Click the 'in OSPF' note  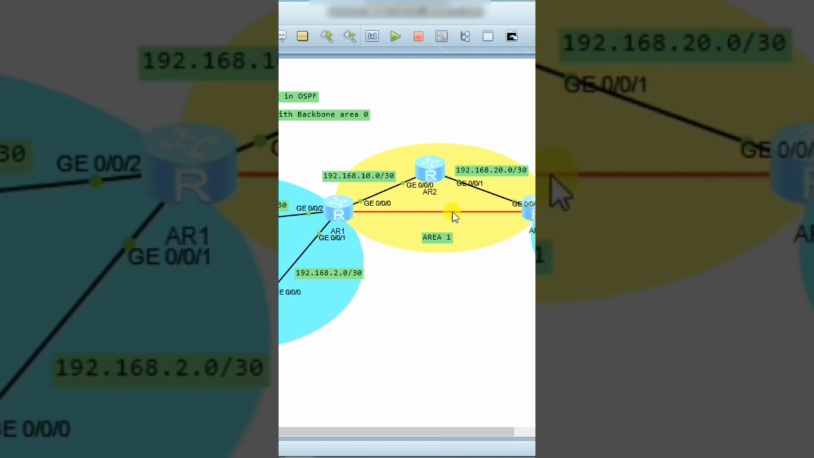pyautogui.click(x=298, y=96)
